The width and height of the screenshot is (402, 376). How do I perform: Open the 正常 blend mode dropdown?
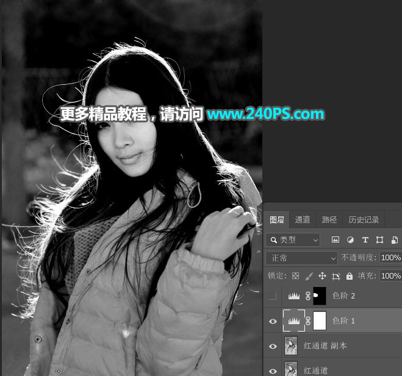tap(301, 258)
